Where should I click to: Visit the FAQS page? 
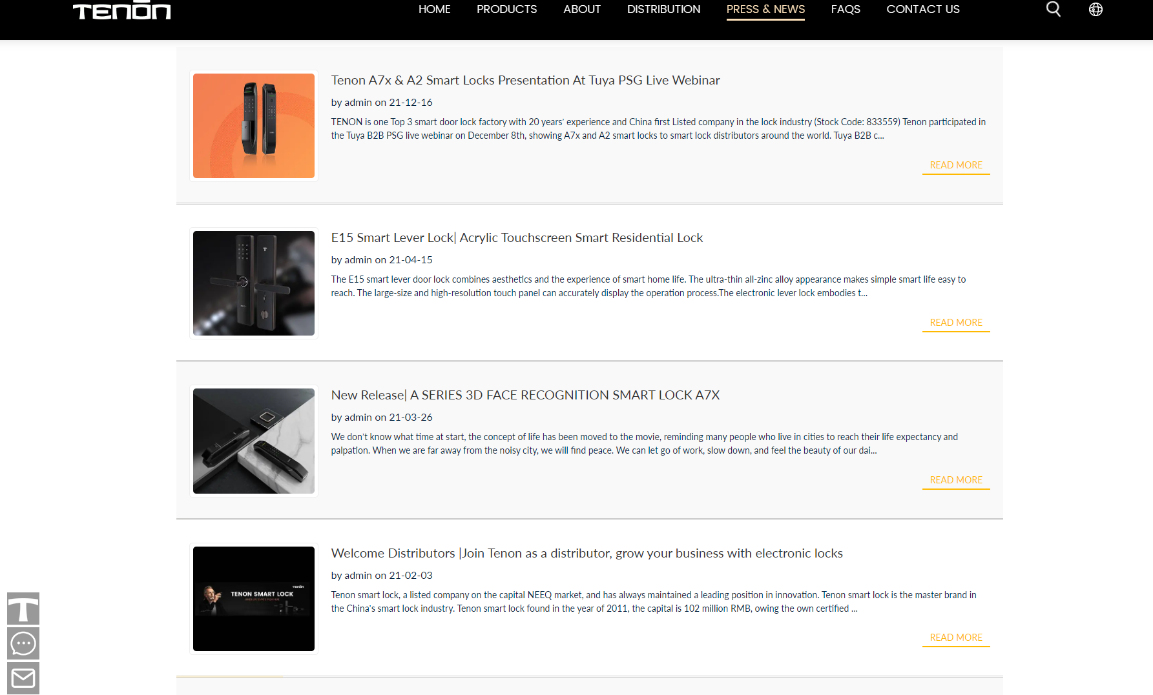pyautogui.click(x=846, y=9)
